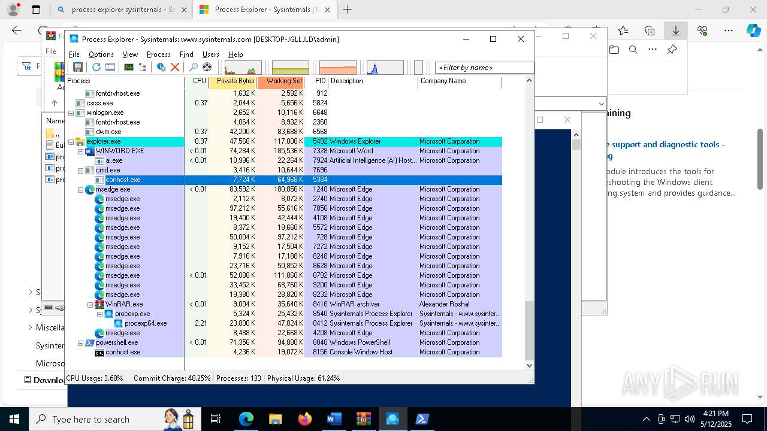Open Word from the taskbar
The image size is (767, 431).
(x=334, y=419)
